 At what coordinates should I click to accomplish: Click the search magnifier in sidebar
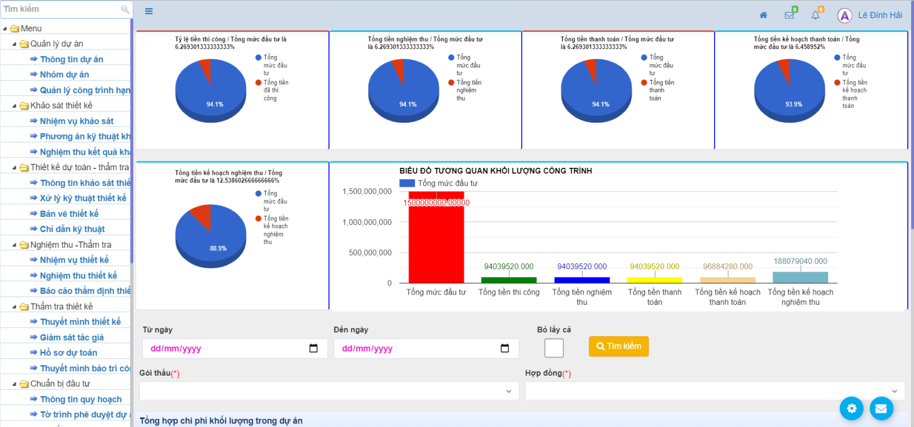[125, 9]
